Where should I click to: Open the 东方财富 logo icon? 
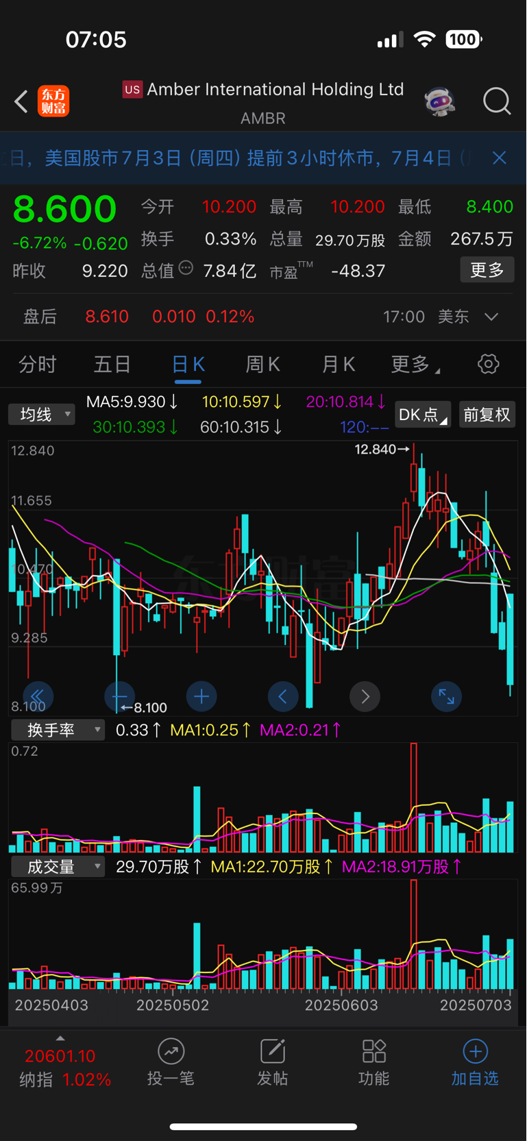click(53, 101)
